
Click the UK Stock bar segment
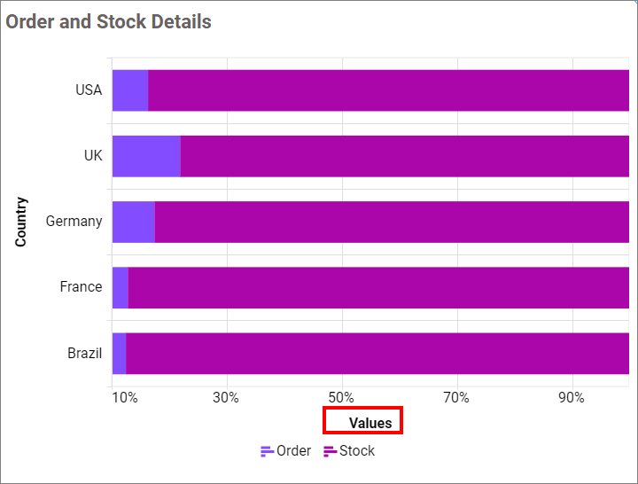(x=404, y=156)
